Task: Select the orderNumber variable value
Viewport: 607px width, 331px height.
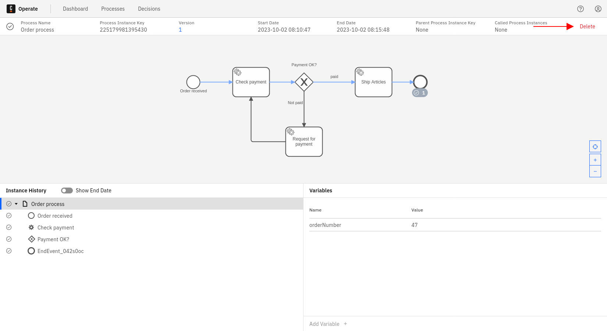Action: point(414,225)
